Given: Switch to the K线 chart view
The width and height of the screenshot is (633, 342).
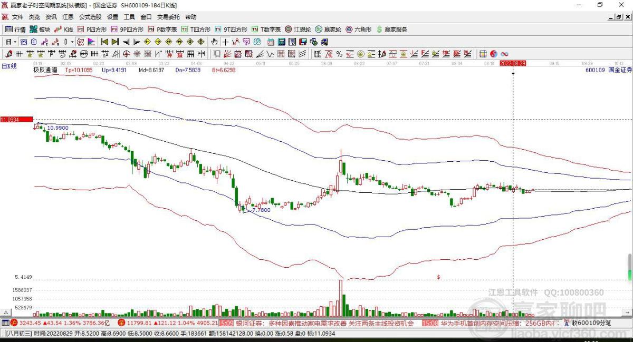Looking at the screenshot, I should pos(64,30).
